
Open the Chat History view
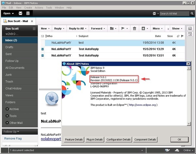click(x=20, y=88)
